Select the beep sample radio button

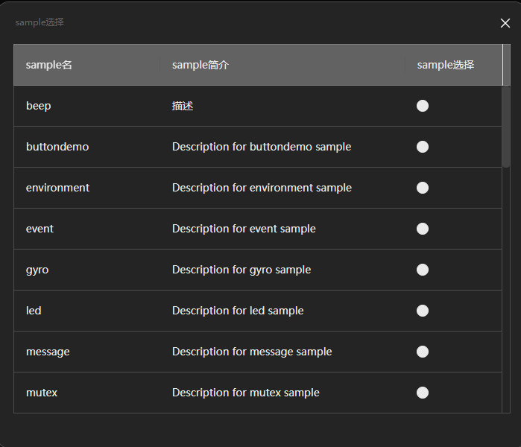[423, 106]
